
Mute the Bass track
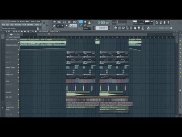[x=19, y=81]
